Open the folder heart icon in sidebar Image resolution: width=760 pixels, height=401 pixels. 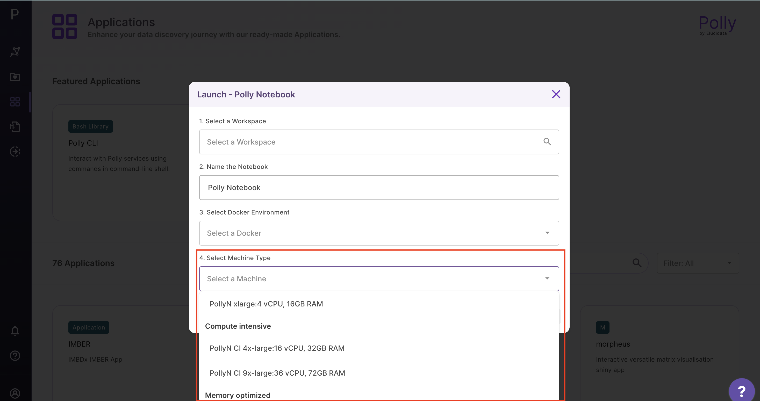click(x=15, y=77)
